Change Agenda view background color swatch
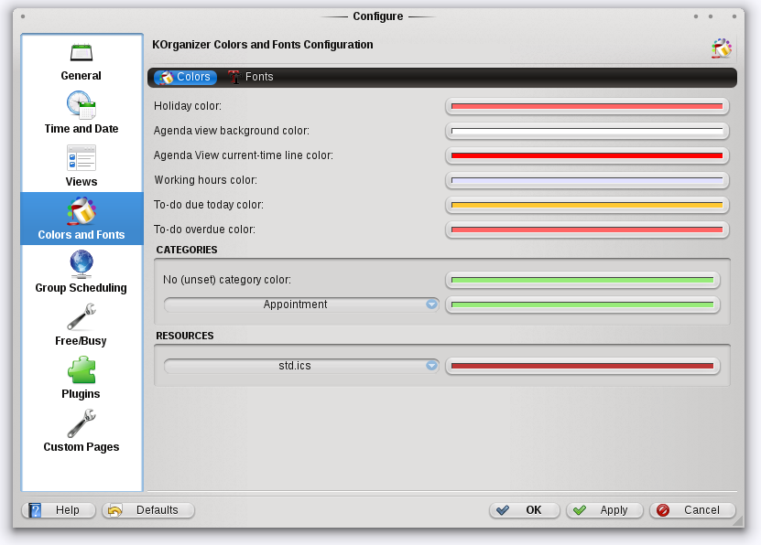The width and height of the screenshot is (761, 545). (x=587, y=131)
